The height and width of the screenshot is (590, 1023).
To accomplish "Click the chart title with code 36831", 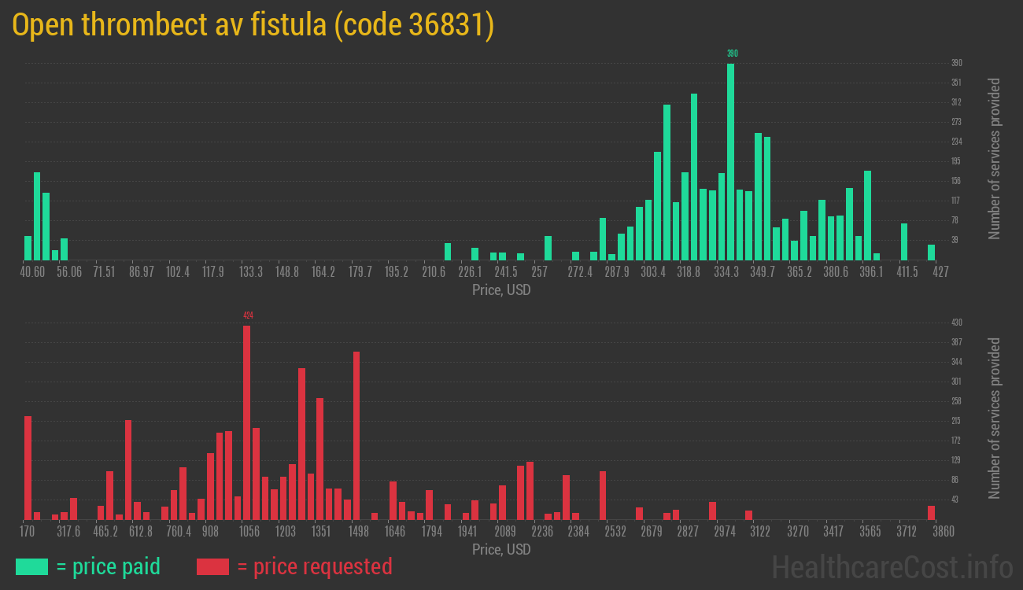I will pyautogui.click(x=253, y=25).
